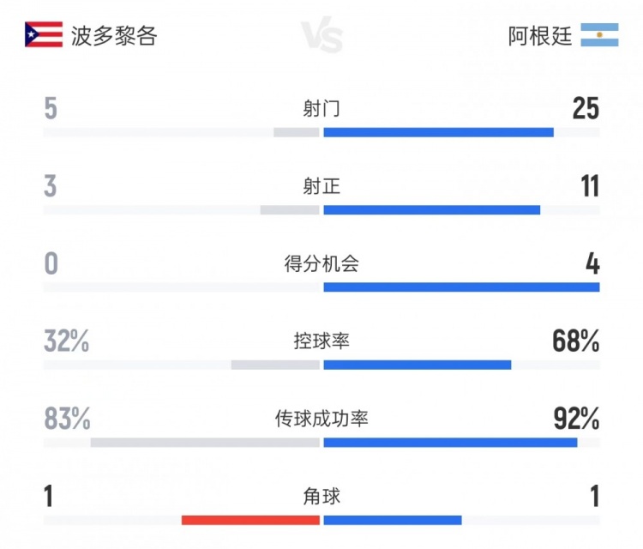Select the 射正 stat label
The width and height of the screenshot is (643, 549).
(321, 186)
